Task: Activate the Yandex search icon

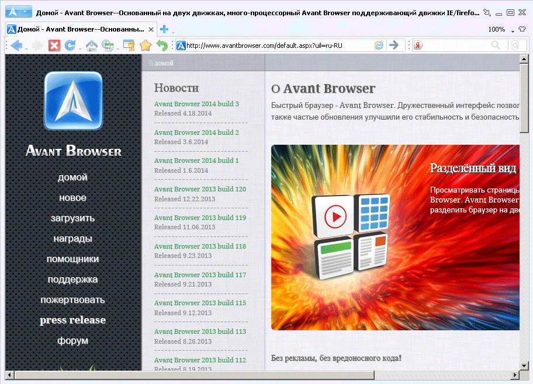Action: (416, 45)
